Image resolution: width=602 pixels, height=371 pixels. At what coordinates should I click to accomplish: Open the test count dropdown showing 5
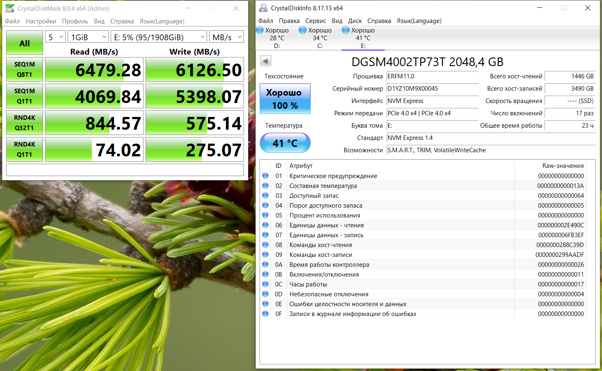click(55, 37)
